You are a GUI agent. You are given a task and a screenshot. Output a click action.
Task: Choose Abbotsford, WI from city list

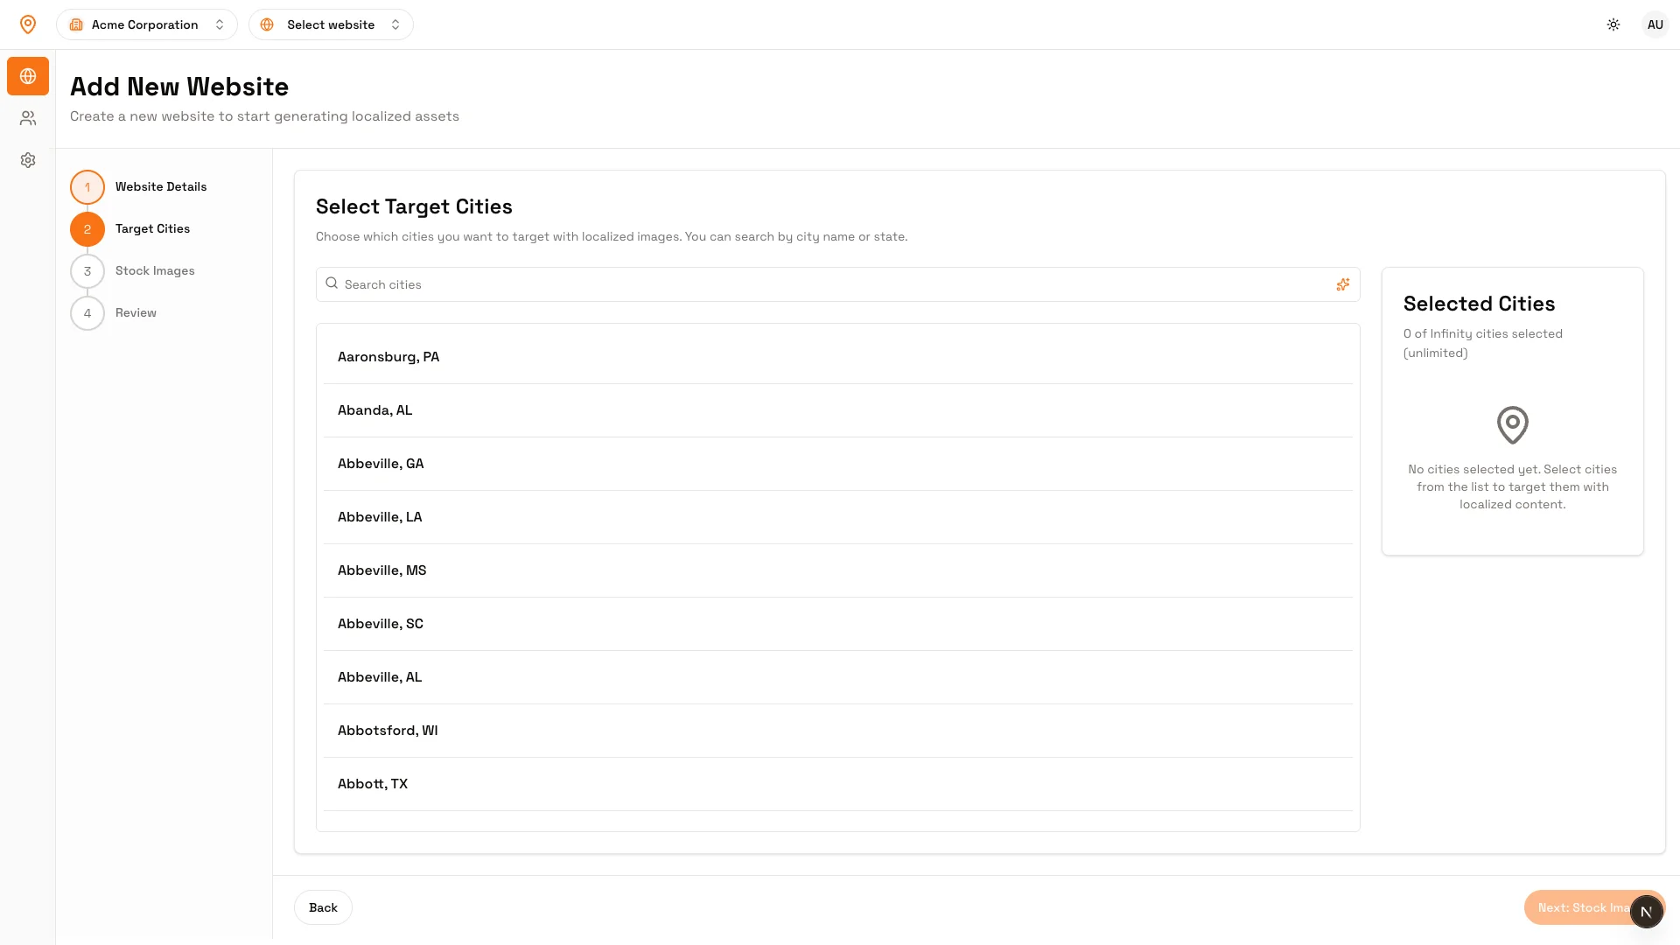coord(388,731)
